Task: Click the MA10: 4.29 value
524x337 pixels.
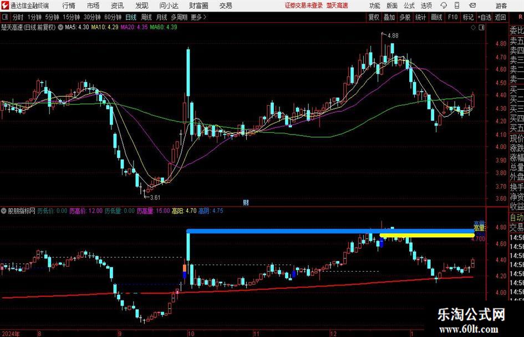Action: point(105,27)
